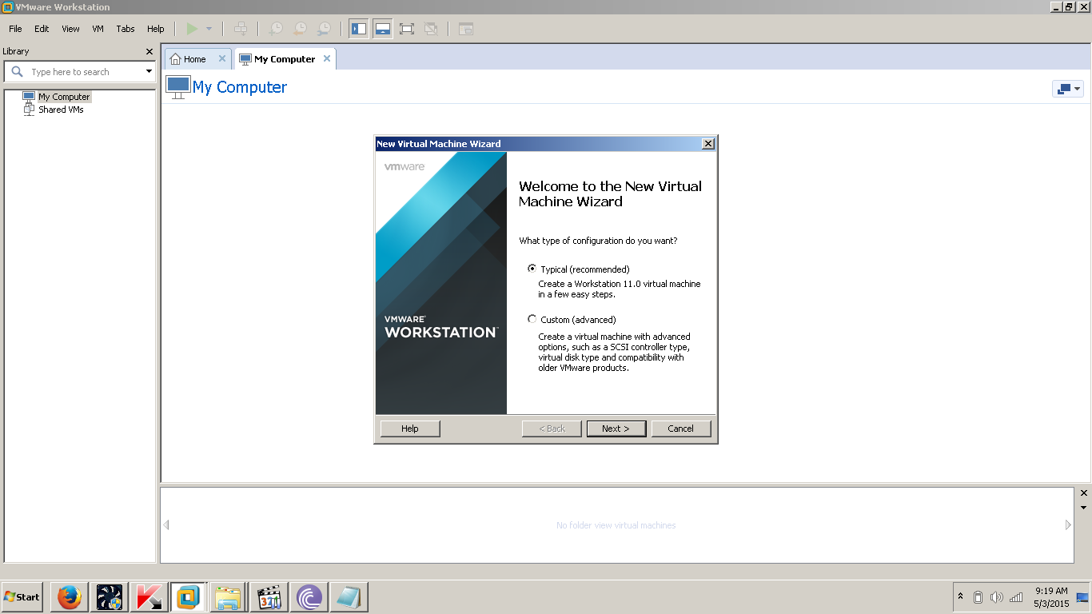Screen dimensions: 1092x614
Task: Open the thumbnail bar options arrow
Action: pos(1084,508)
